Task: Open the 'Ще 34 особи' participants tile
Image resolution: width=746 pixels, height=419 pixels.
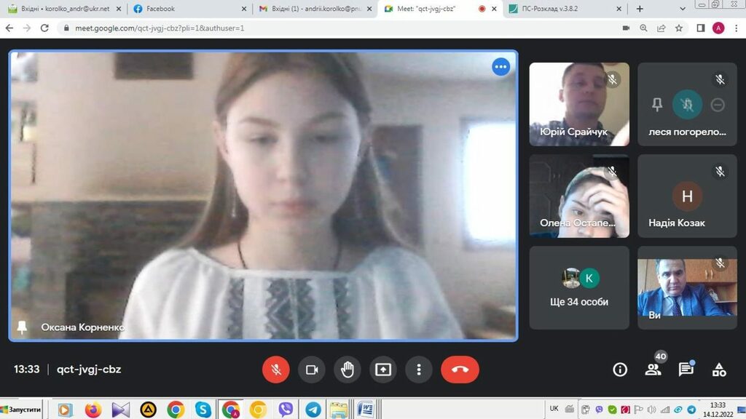Action: (x=579, y=288)
